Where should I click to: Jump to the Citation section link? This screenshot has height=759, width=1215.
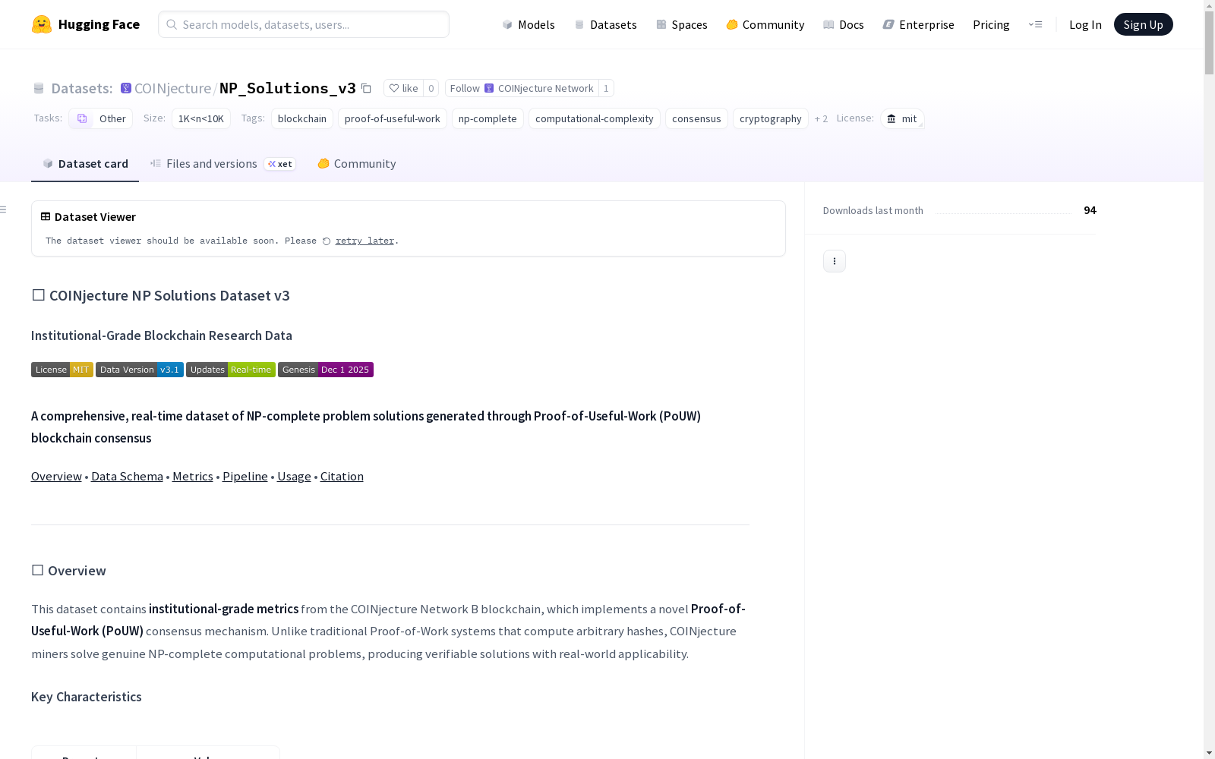click(x=342, y=477)
